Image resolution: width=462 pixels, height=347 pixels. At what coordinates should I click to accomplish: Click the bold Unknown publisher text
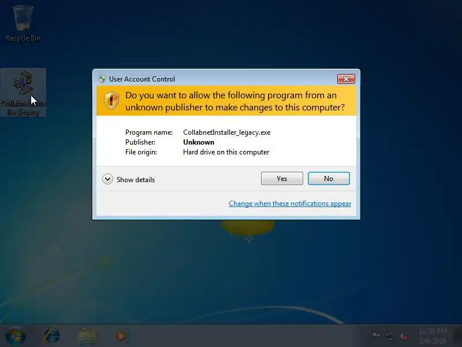(199, 142)
